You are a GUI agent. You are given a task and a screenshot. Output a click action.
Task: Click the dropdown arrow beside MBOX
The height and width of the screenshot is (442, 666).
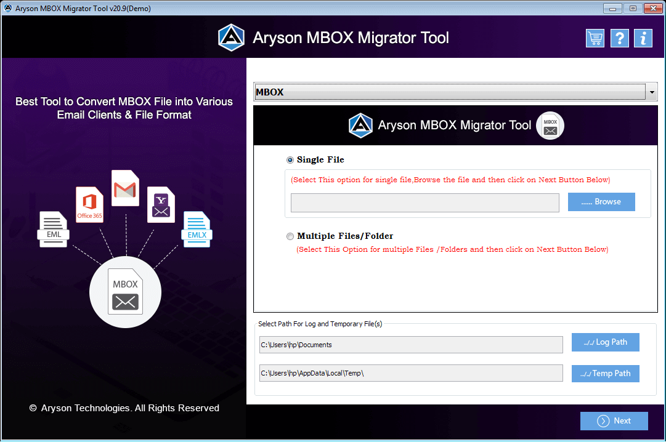click(x=652, y=92)
